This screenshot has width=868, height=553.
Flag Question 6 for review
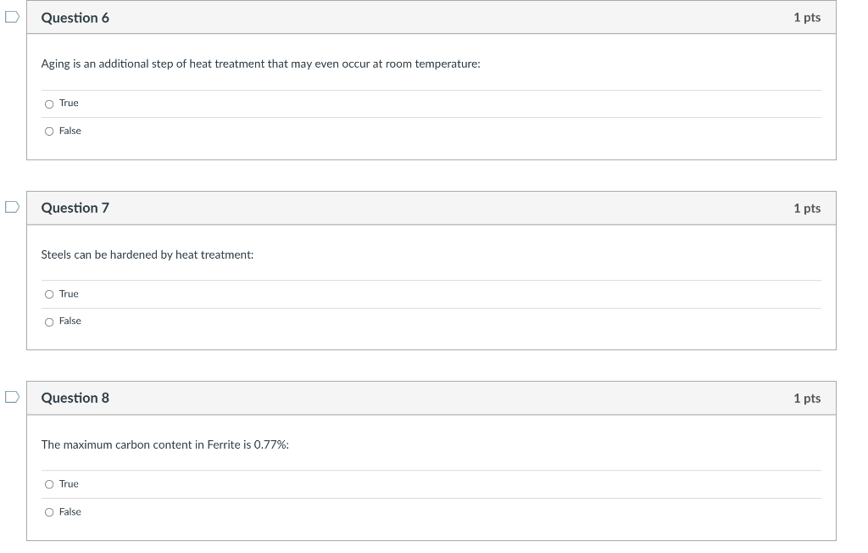click(x=11, y=17)
